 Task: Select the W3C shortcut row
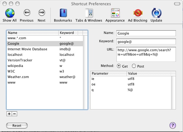(45, 71)
